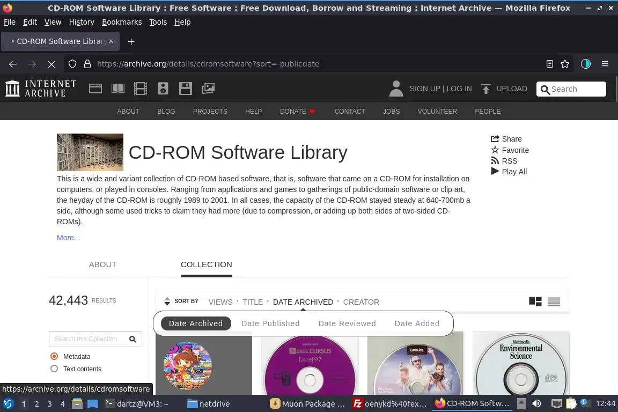The height and width of the screenshot is (412, 618).
Task: Open the BLOG link
Action: point(166,111)
